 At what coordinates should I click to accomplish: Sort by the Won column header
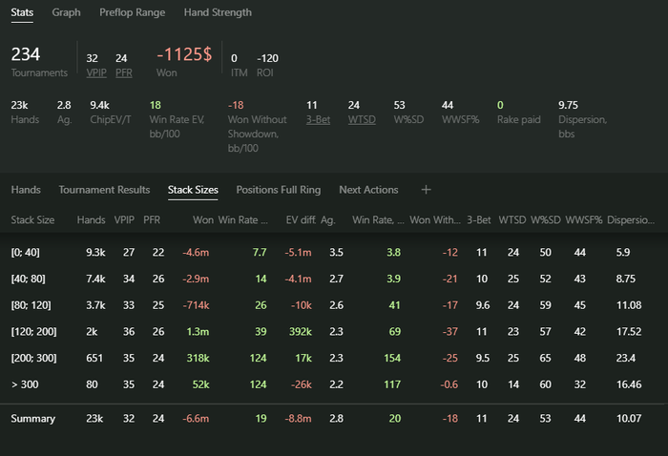202,220
